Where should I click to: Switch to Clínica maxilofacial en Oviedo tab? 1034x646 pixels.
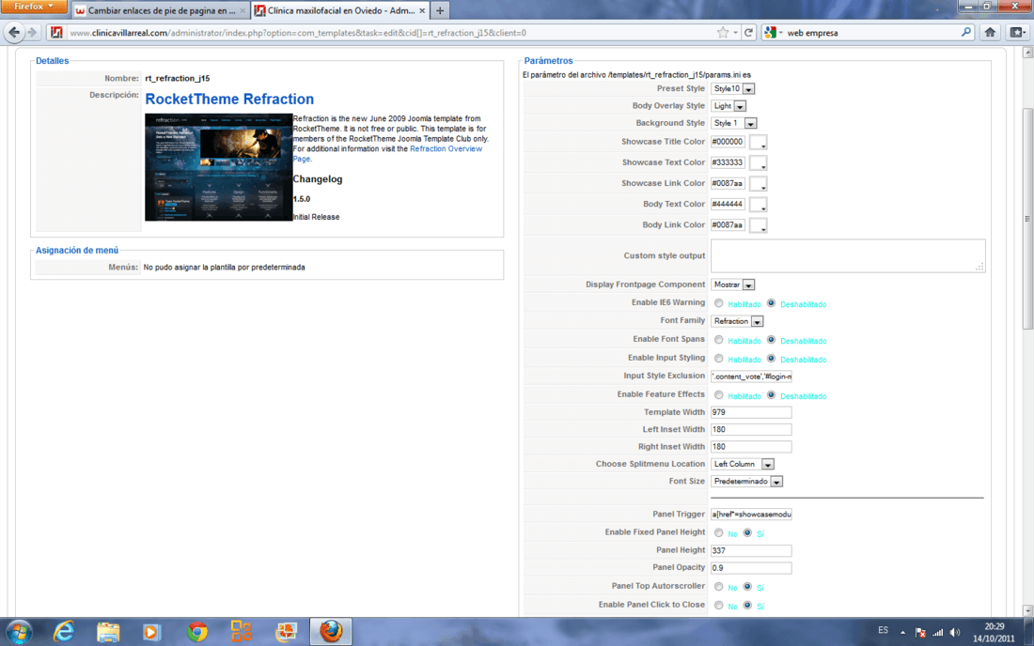pos(340,10)
